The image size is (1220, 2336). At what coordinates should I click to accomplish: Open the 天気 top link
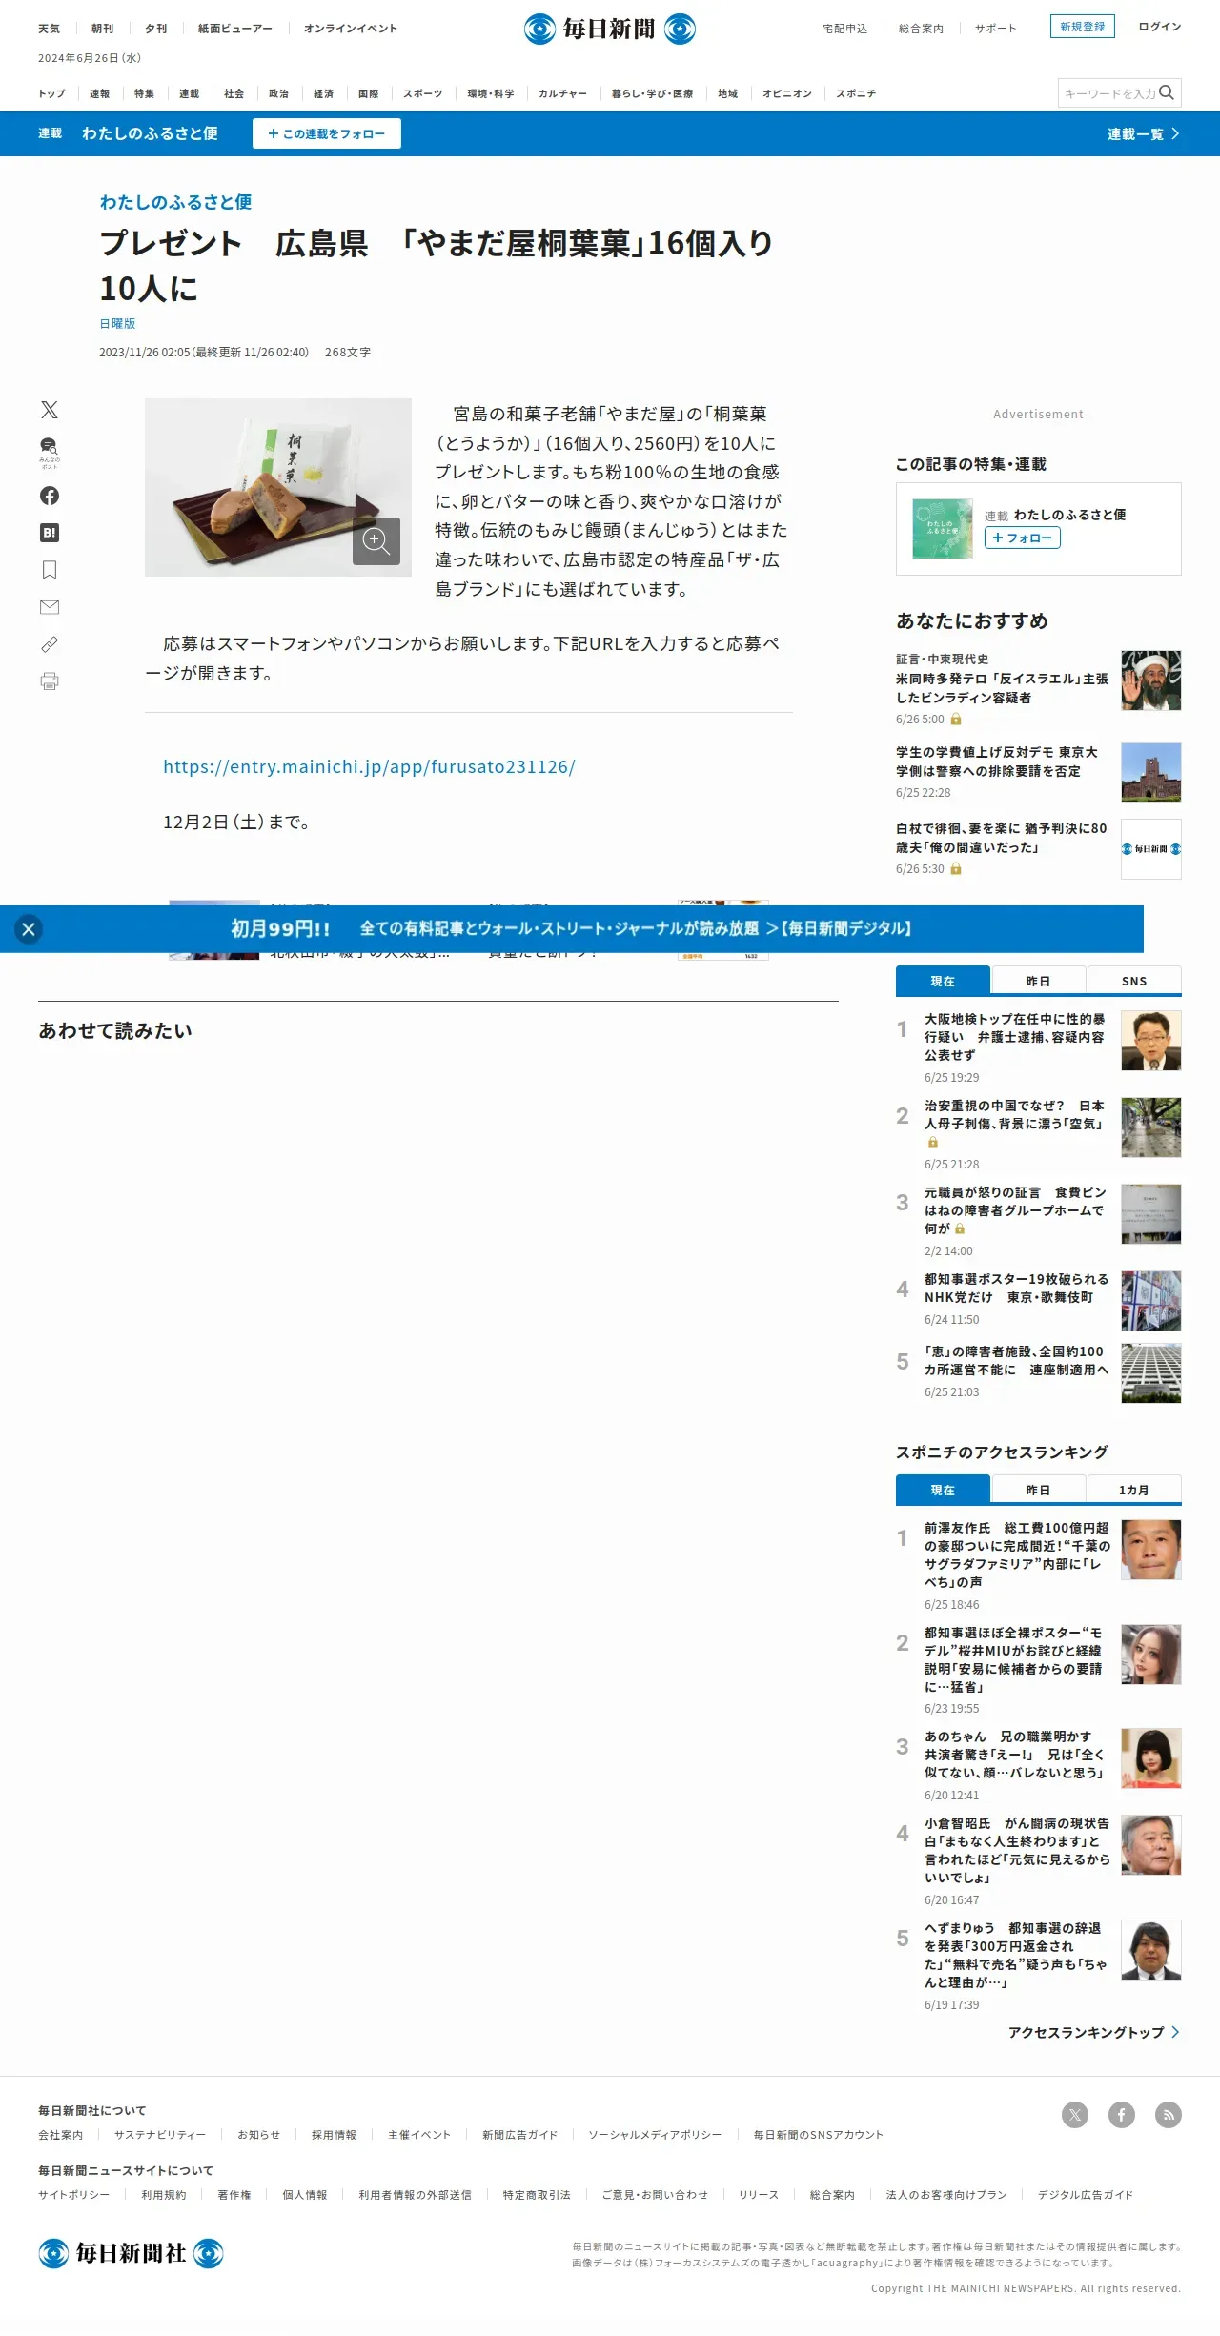tap(50, 29)
